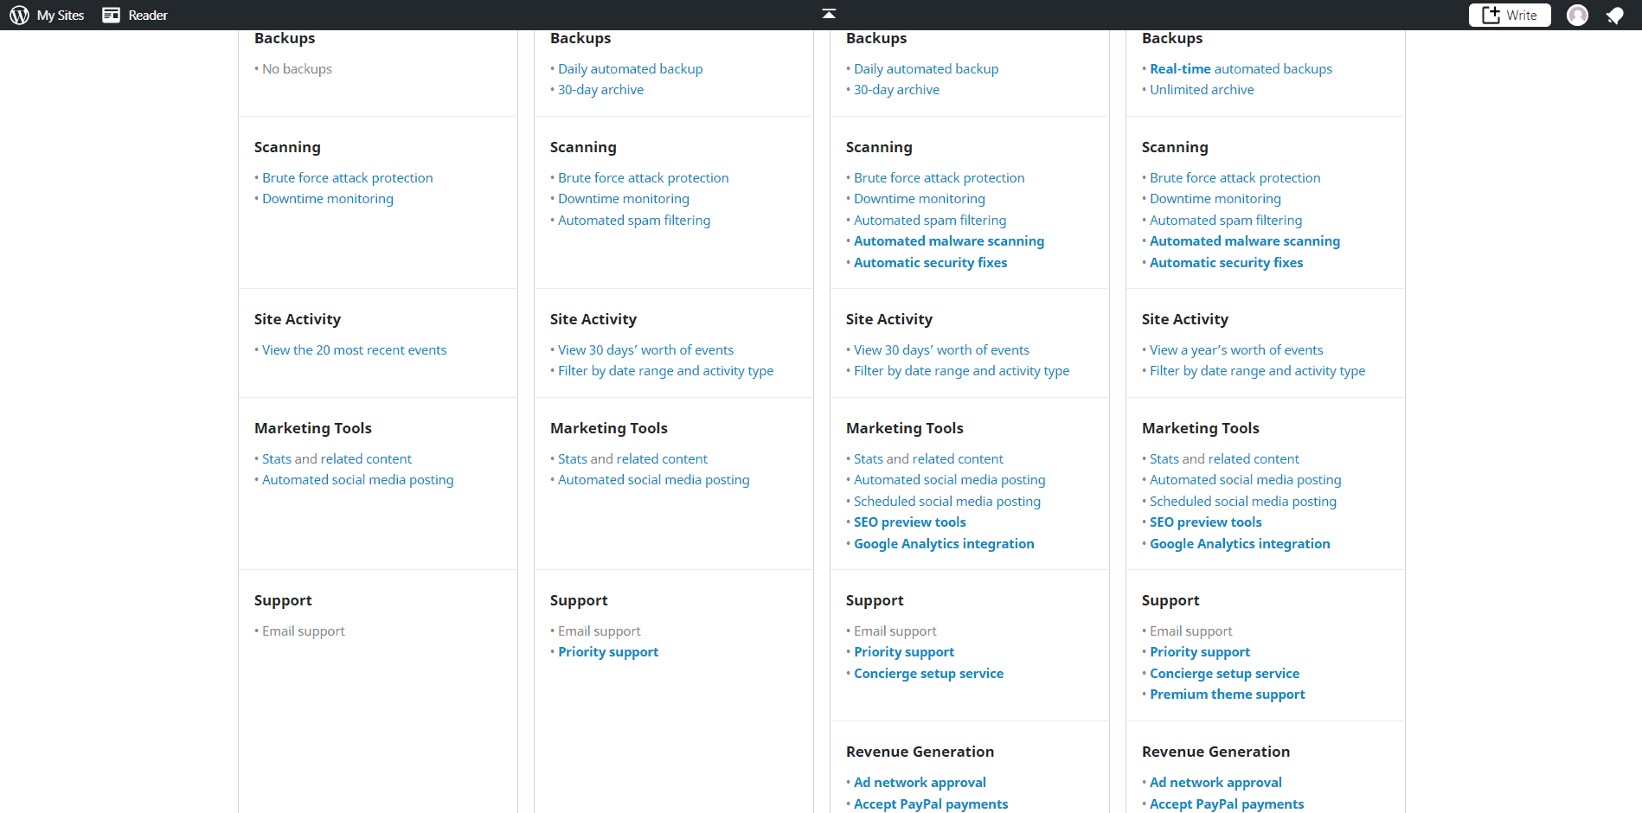Click 'View the 20 most recent events'
1642x813 pixels.
355,350
